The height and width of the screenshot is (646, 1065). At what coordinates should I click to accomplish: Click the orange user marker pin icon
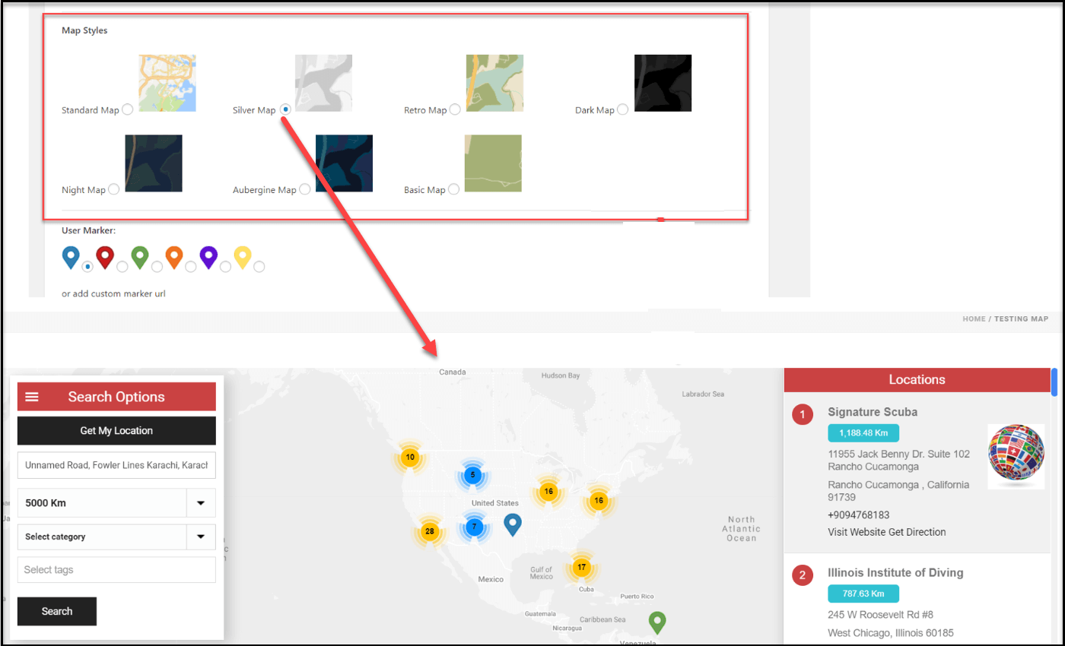[x=174, y=258]
